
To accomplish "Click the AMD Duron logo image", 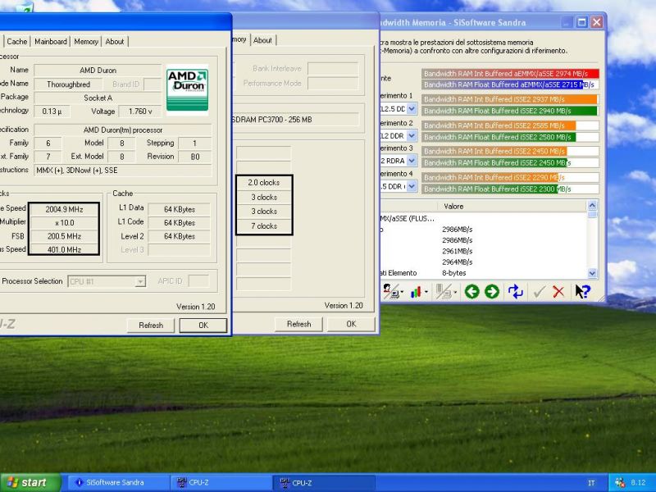I will click(187, 90).
